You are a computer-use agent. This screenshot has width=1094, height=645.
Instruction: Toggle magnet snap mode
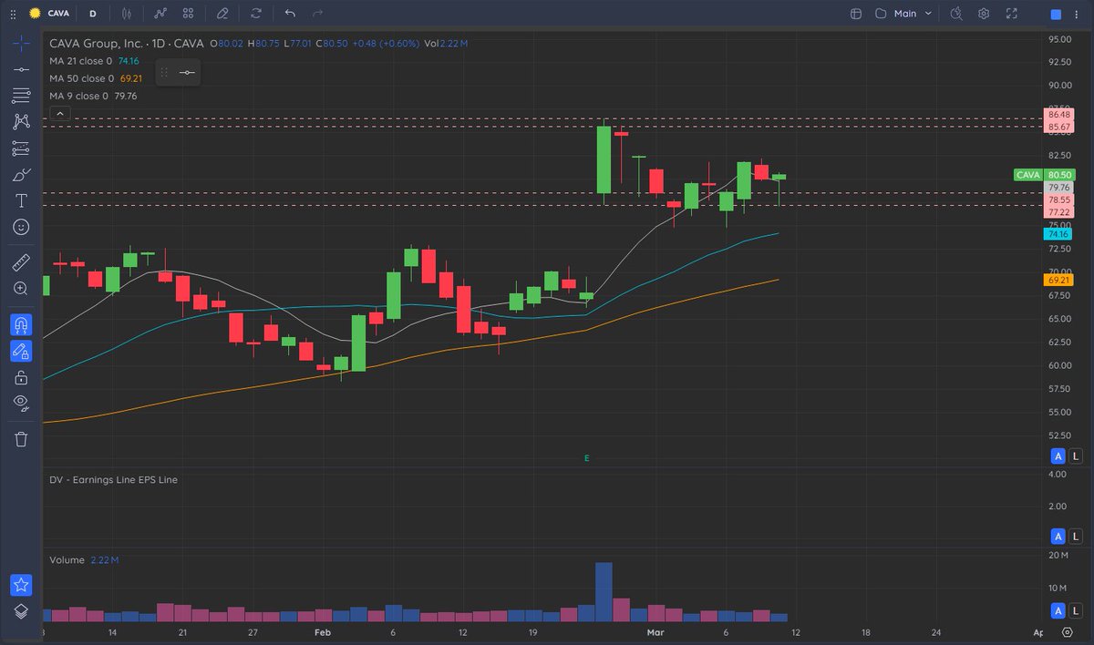click(21, 324)
